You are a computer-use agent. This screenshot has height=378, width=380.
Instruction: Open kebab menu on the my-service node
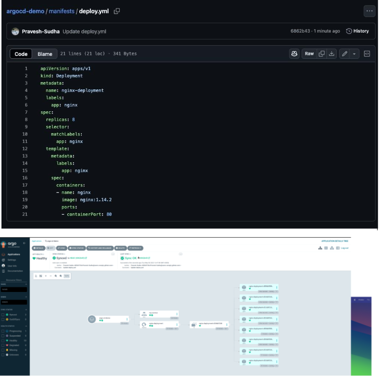(x=177, y=314)
